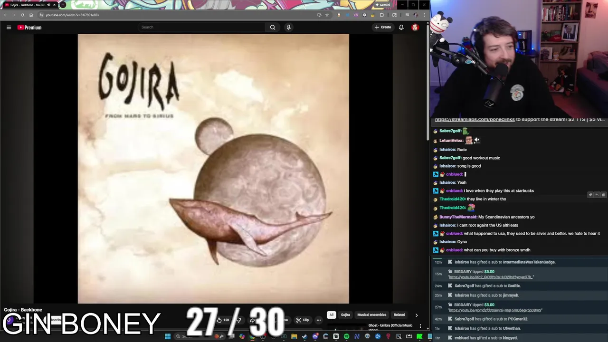This screenshot has width=608, height=342.
Task: Open Chrome three-dot menu
Action: pos(425,15)
